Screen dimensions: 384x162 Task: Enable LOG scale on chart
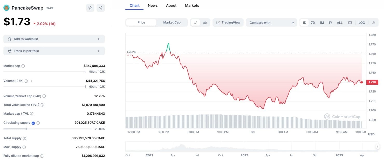[362, 23]
